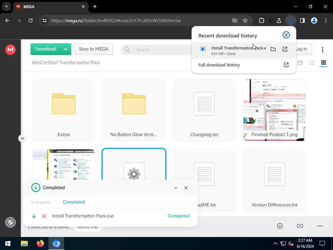Switch to Completed tab in transfers
This screenshot has width=333, height=250.
(74, 202)
